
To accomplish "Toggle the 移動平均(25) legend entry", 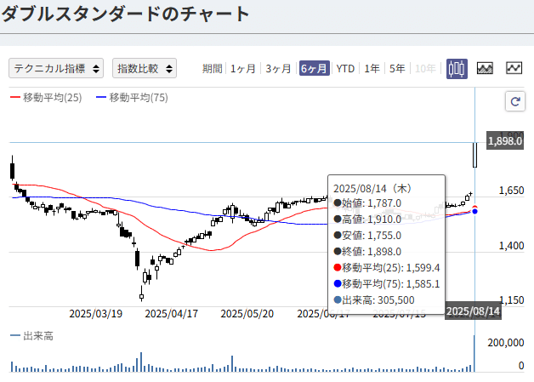I will [x=46, y=98].
